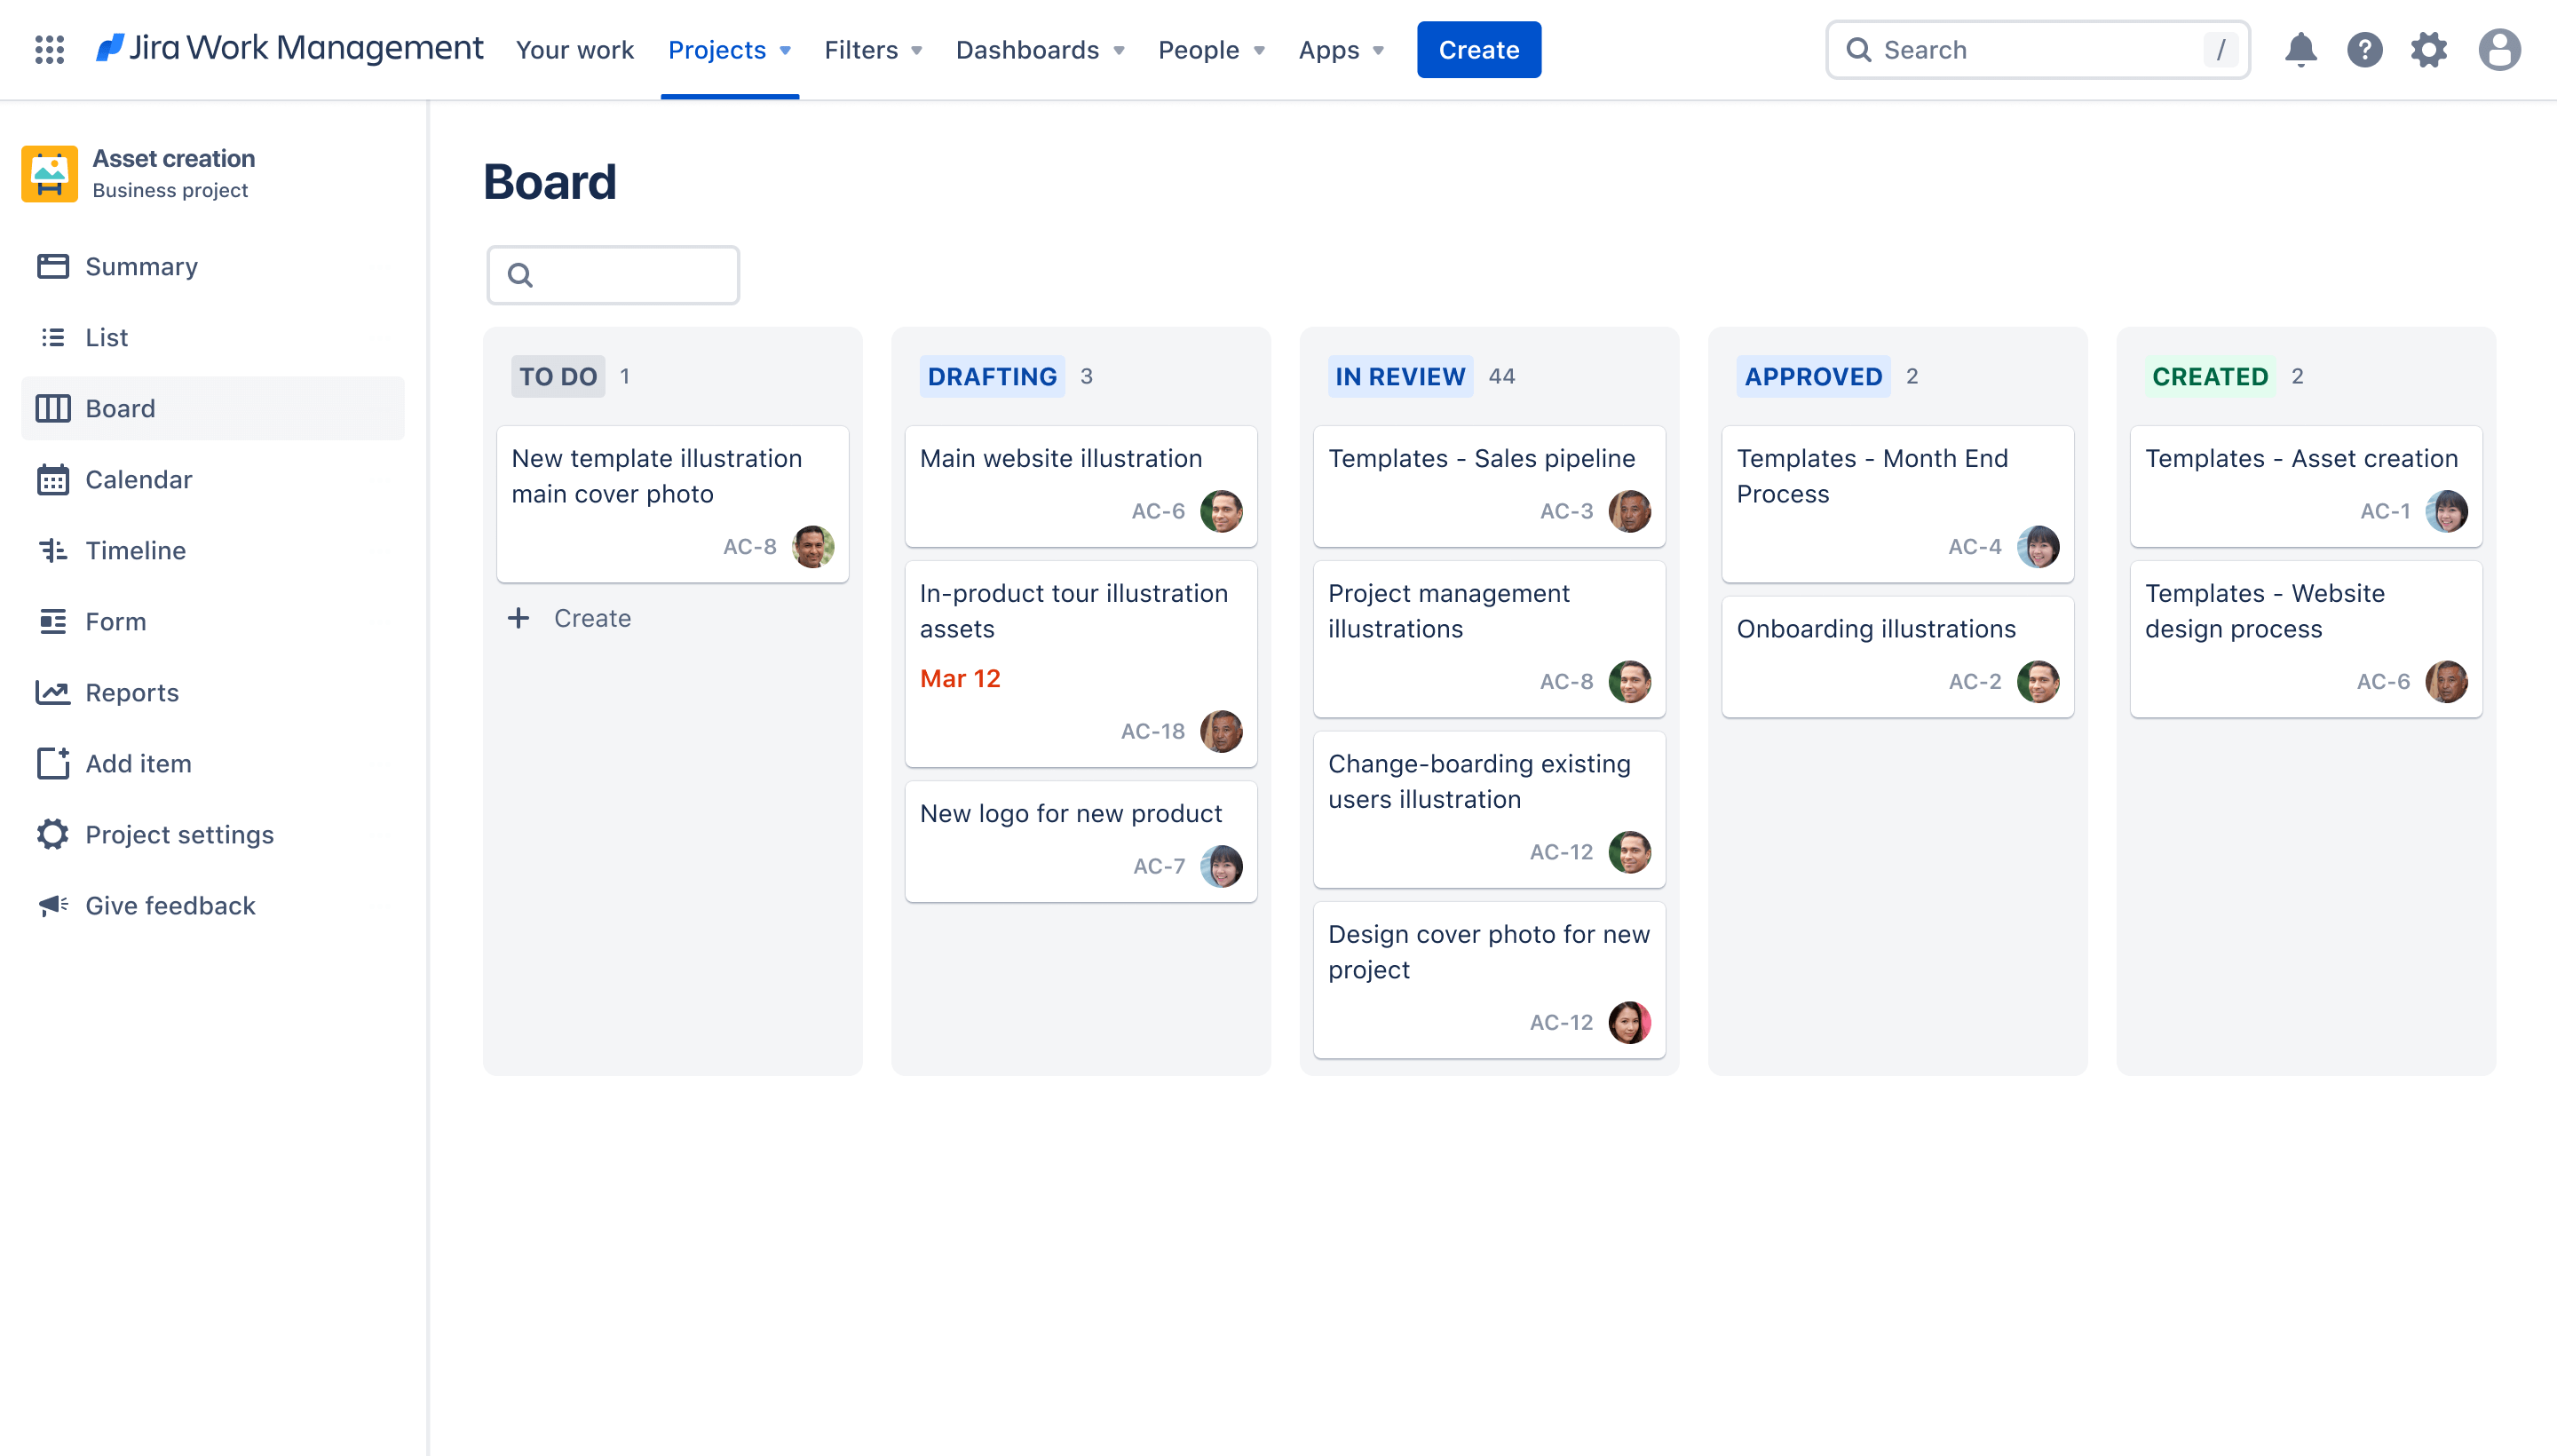This screenshot has width=2557, height=1456.
Task: Click Add item in sidebar
Action: coord(137,763)
